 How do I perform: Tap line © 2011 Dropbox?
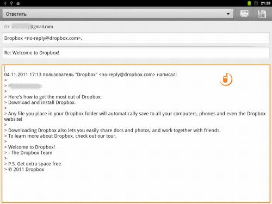click(24, 169)
